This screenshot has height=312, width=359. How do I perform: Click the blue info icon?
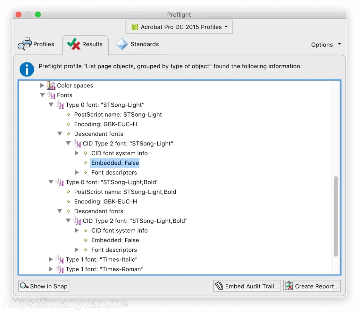27,69
